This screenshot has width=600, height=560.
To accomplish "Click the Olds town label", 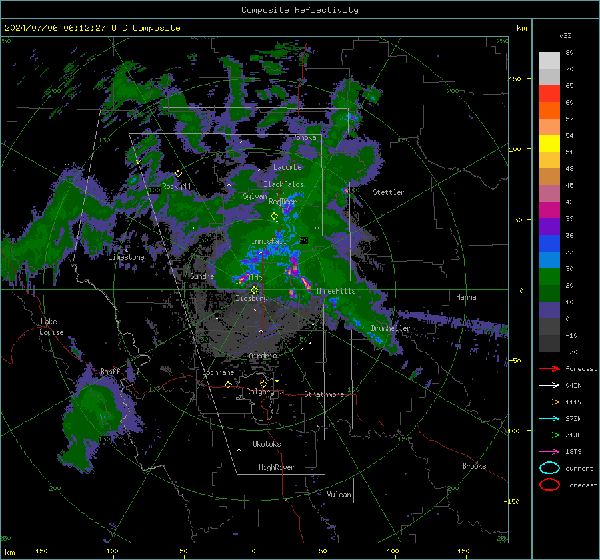I will [x=254, y=278].
